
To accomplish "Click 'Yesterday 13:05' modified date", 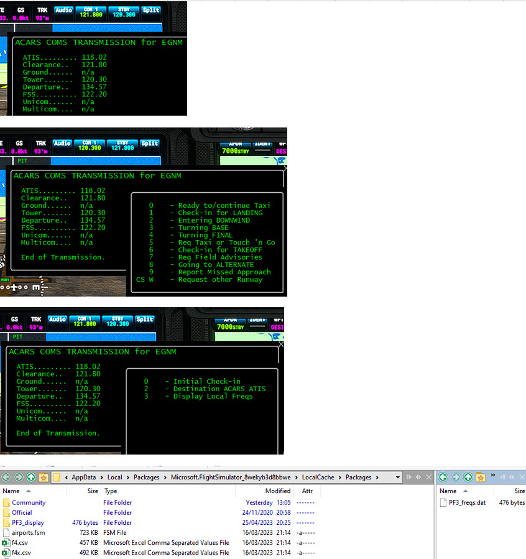I will pos(268,502).
